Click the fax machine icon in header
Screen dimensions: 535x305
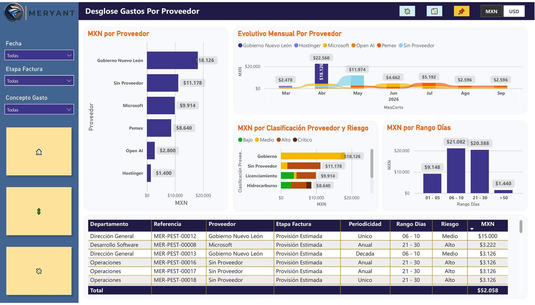pyautogui.click(x=434, y=11)
